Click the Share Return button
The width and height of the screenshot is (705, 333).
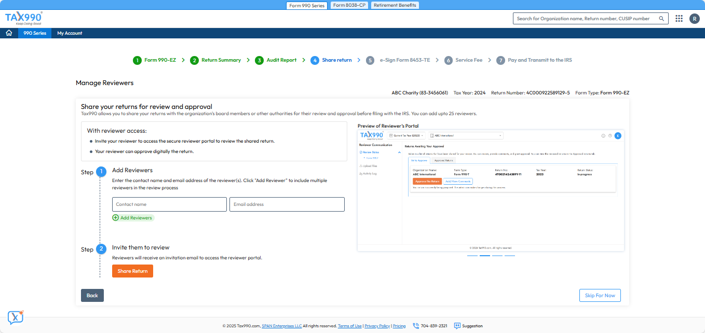(132, 271)
